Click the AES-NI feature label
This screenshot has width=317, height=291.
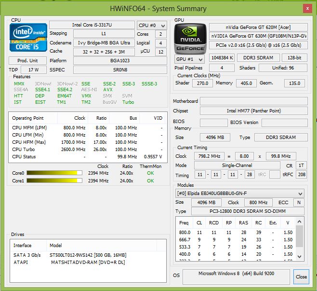click(89, 90)
